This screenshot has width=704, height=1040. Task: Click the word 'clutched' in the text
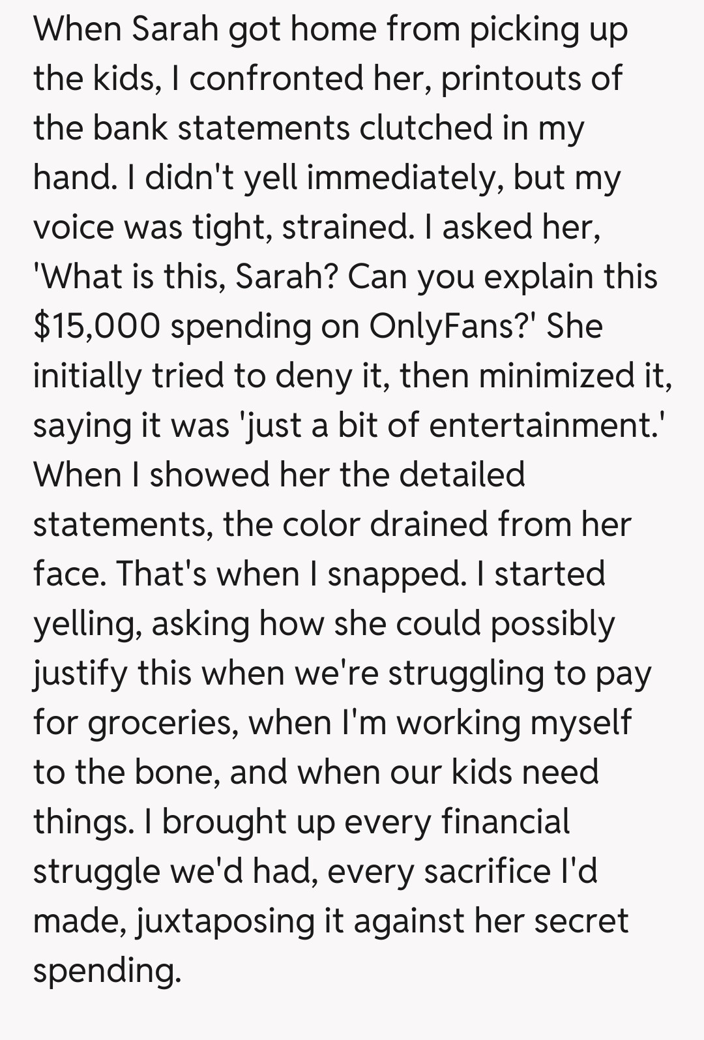point(426,128)
